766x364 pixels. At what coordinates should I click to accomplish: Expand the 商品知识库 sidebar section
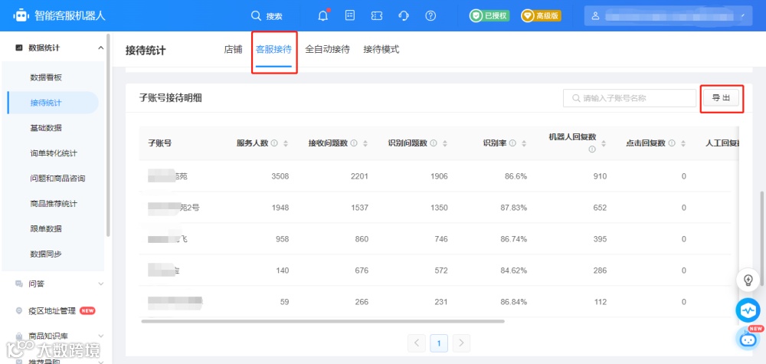click(x=100, y=336)
